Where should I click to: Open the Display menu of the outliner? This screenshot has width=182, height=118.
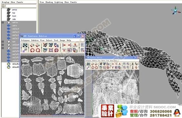tap(5, 2)
